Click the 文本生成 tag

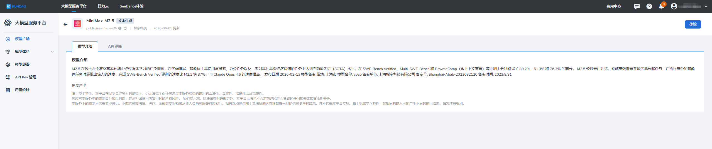click(x=125, y=21)
